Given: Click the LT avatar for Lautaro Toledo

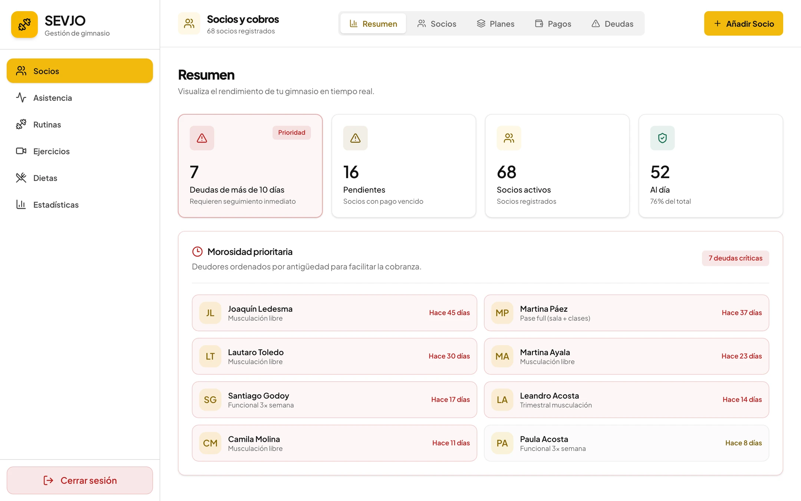Looking at the screenshot, I should tap(210, 356).
